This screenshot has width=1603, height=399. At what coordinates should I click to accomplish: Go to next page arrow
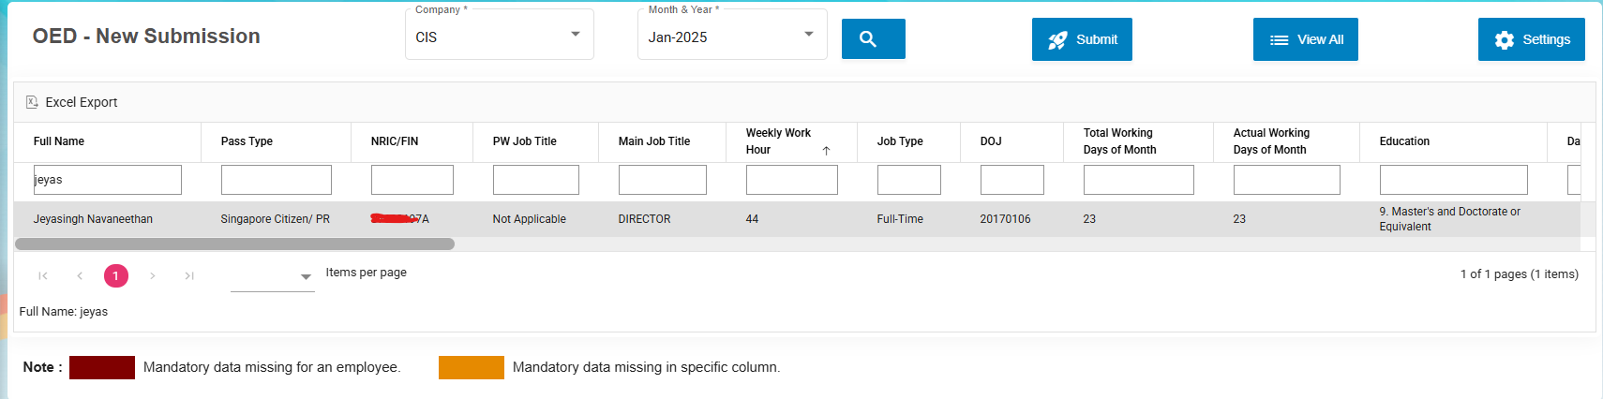tap(153, 275)
